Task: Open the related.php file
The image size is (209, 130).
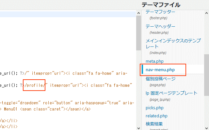Action: [x=156, y=116]
